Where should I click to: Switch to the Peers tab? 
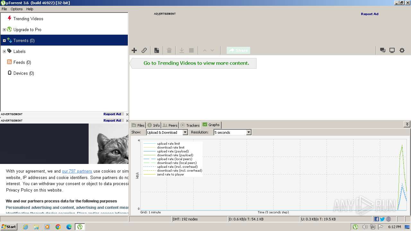tap(170, 125)
